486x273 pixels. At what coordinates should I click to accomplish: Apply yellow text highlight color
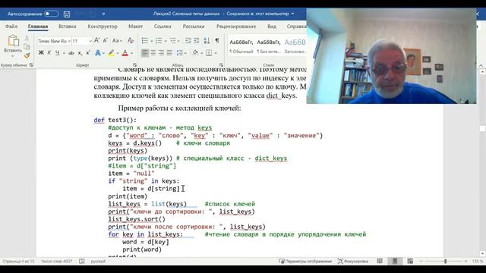click(112, 53)
